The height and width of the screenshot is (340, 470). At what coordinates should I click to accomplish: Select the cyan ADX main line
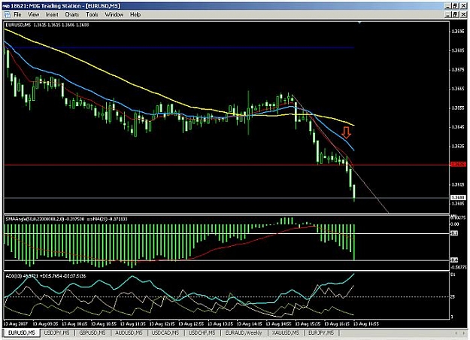132,278
